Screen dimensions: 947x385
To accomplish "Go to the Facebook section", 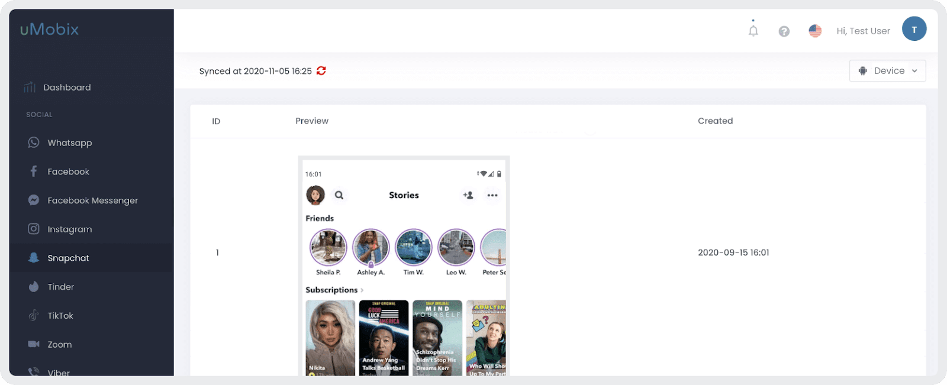I will point(68,172).
